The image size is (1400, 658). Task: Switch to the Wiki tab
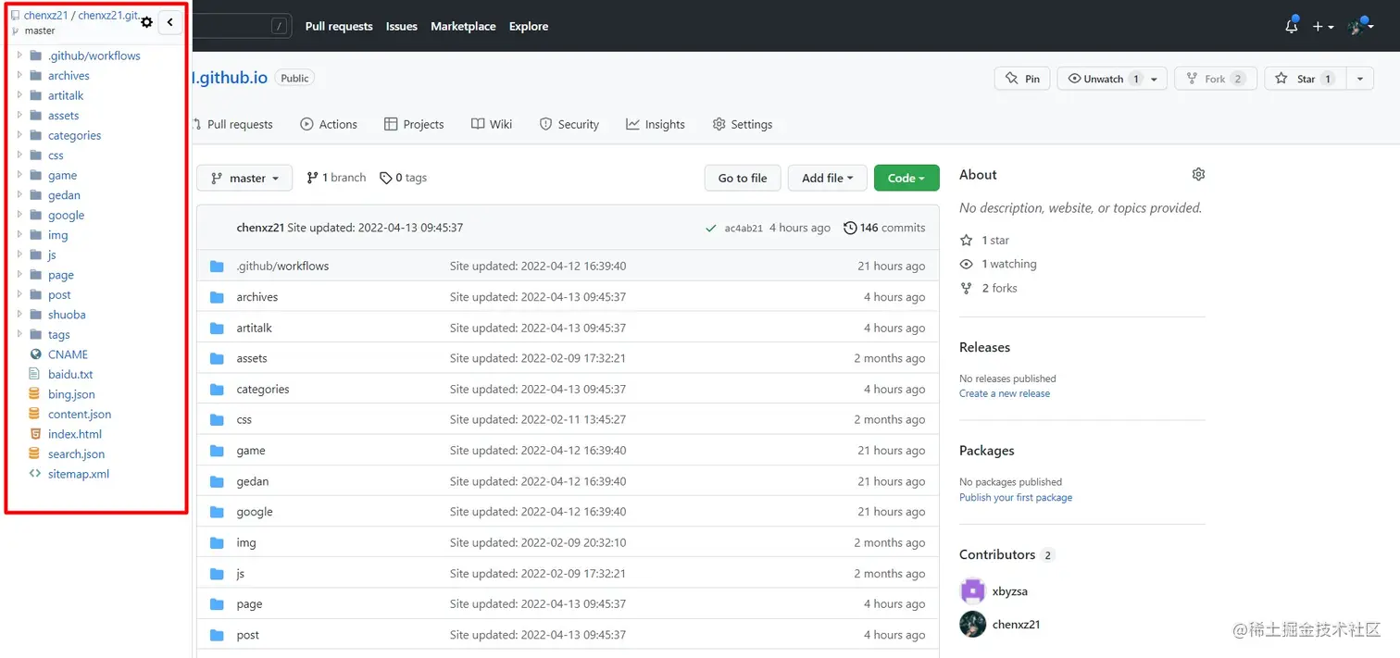coord(492,124)
